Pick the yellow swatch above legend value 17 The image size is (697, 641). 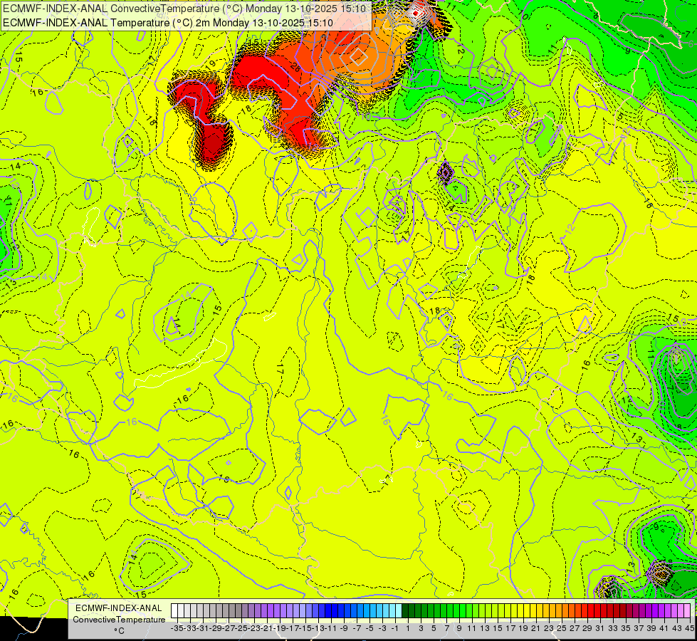[x=508, y=611]
